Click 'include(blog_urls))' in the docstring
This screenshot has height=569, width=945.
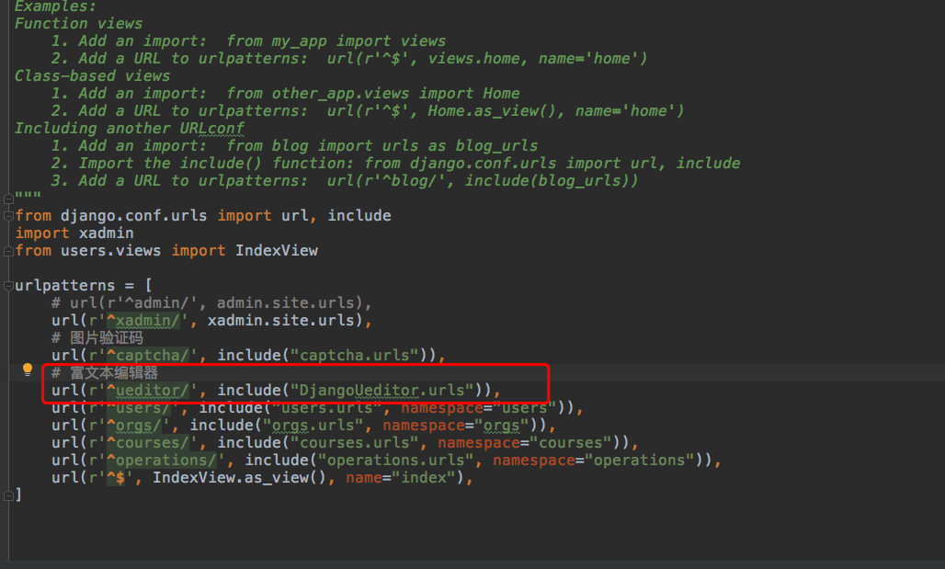click(551, 181)
